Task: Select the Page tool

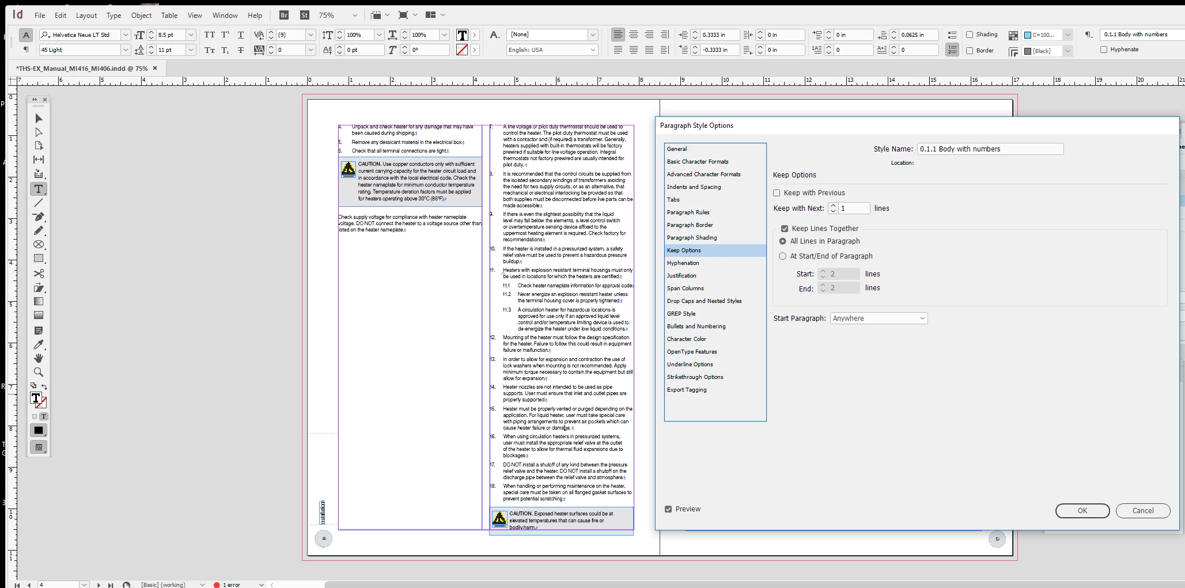Action: click(39, 146)
